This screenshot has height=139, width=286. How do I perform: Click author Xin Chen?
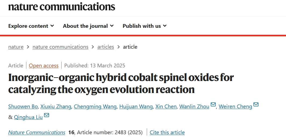[166, 106]
